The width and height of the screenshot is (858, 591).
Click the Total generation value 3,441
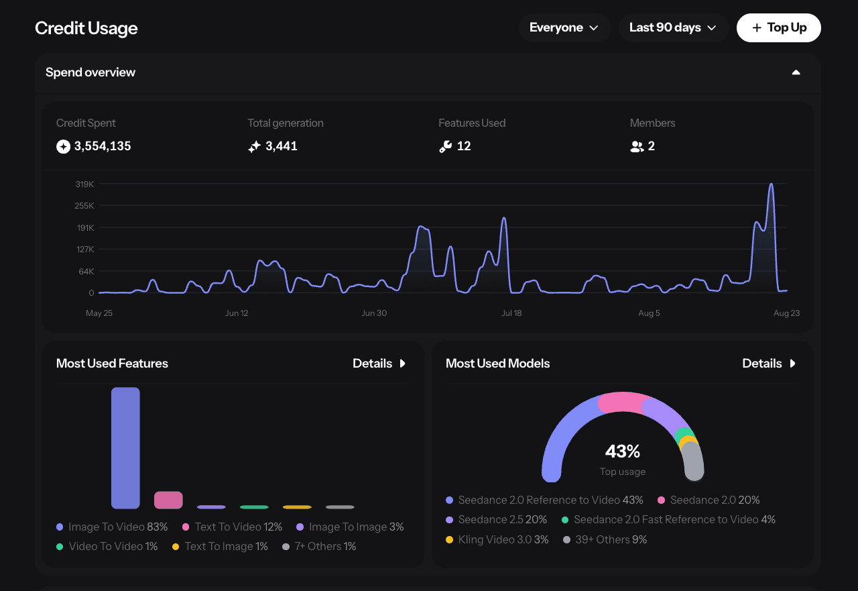[282, 146]
